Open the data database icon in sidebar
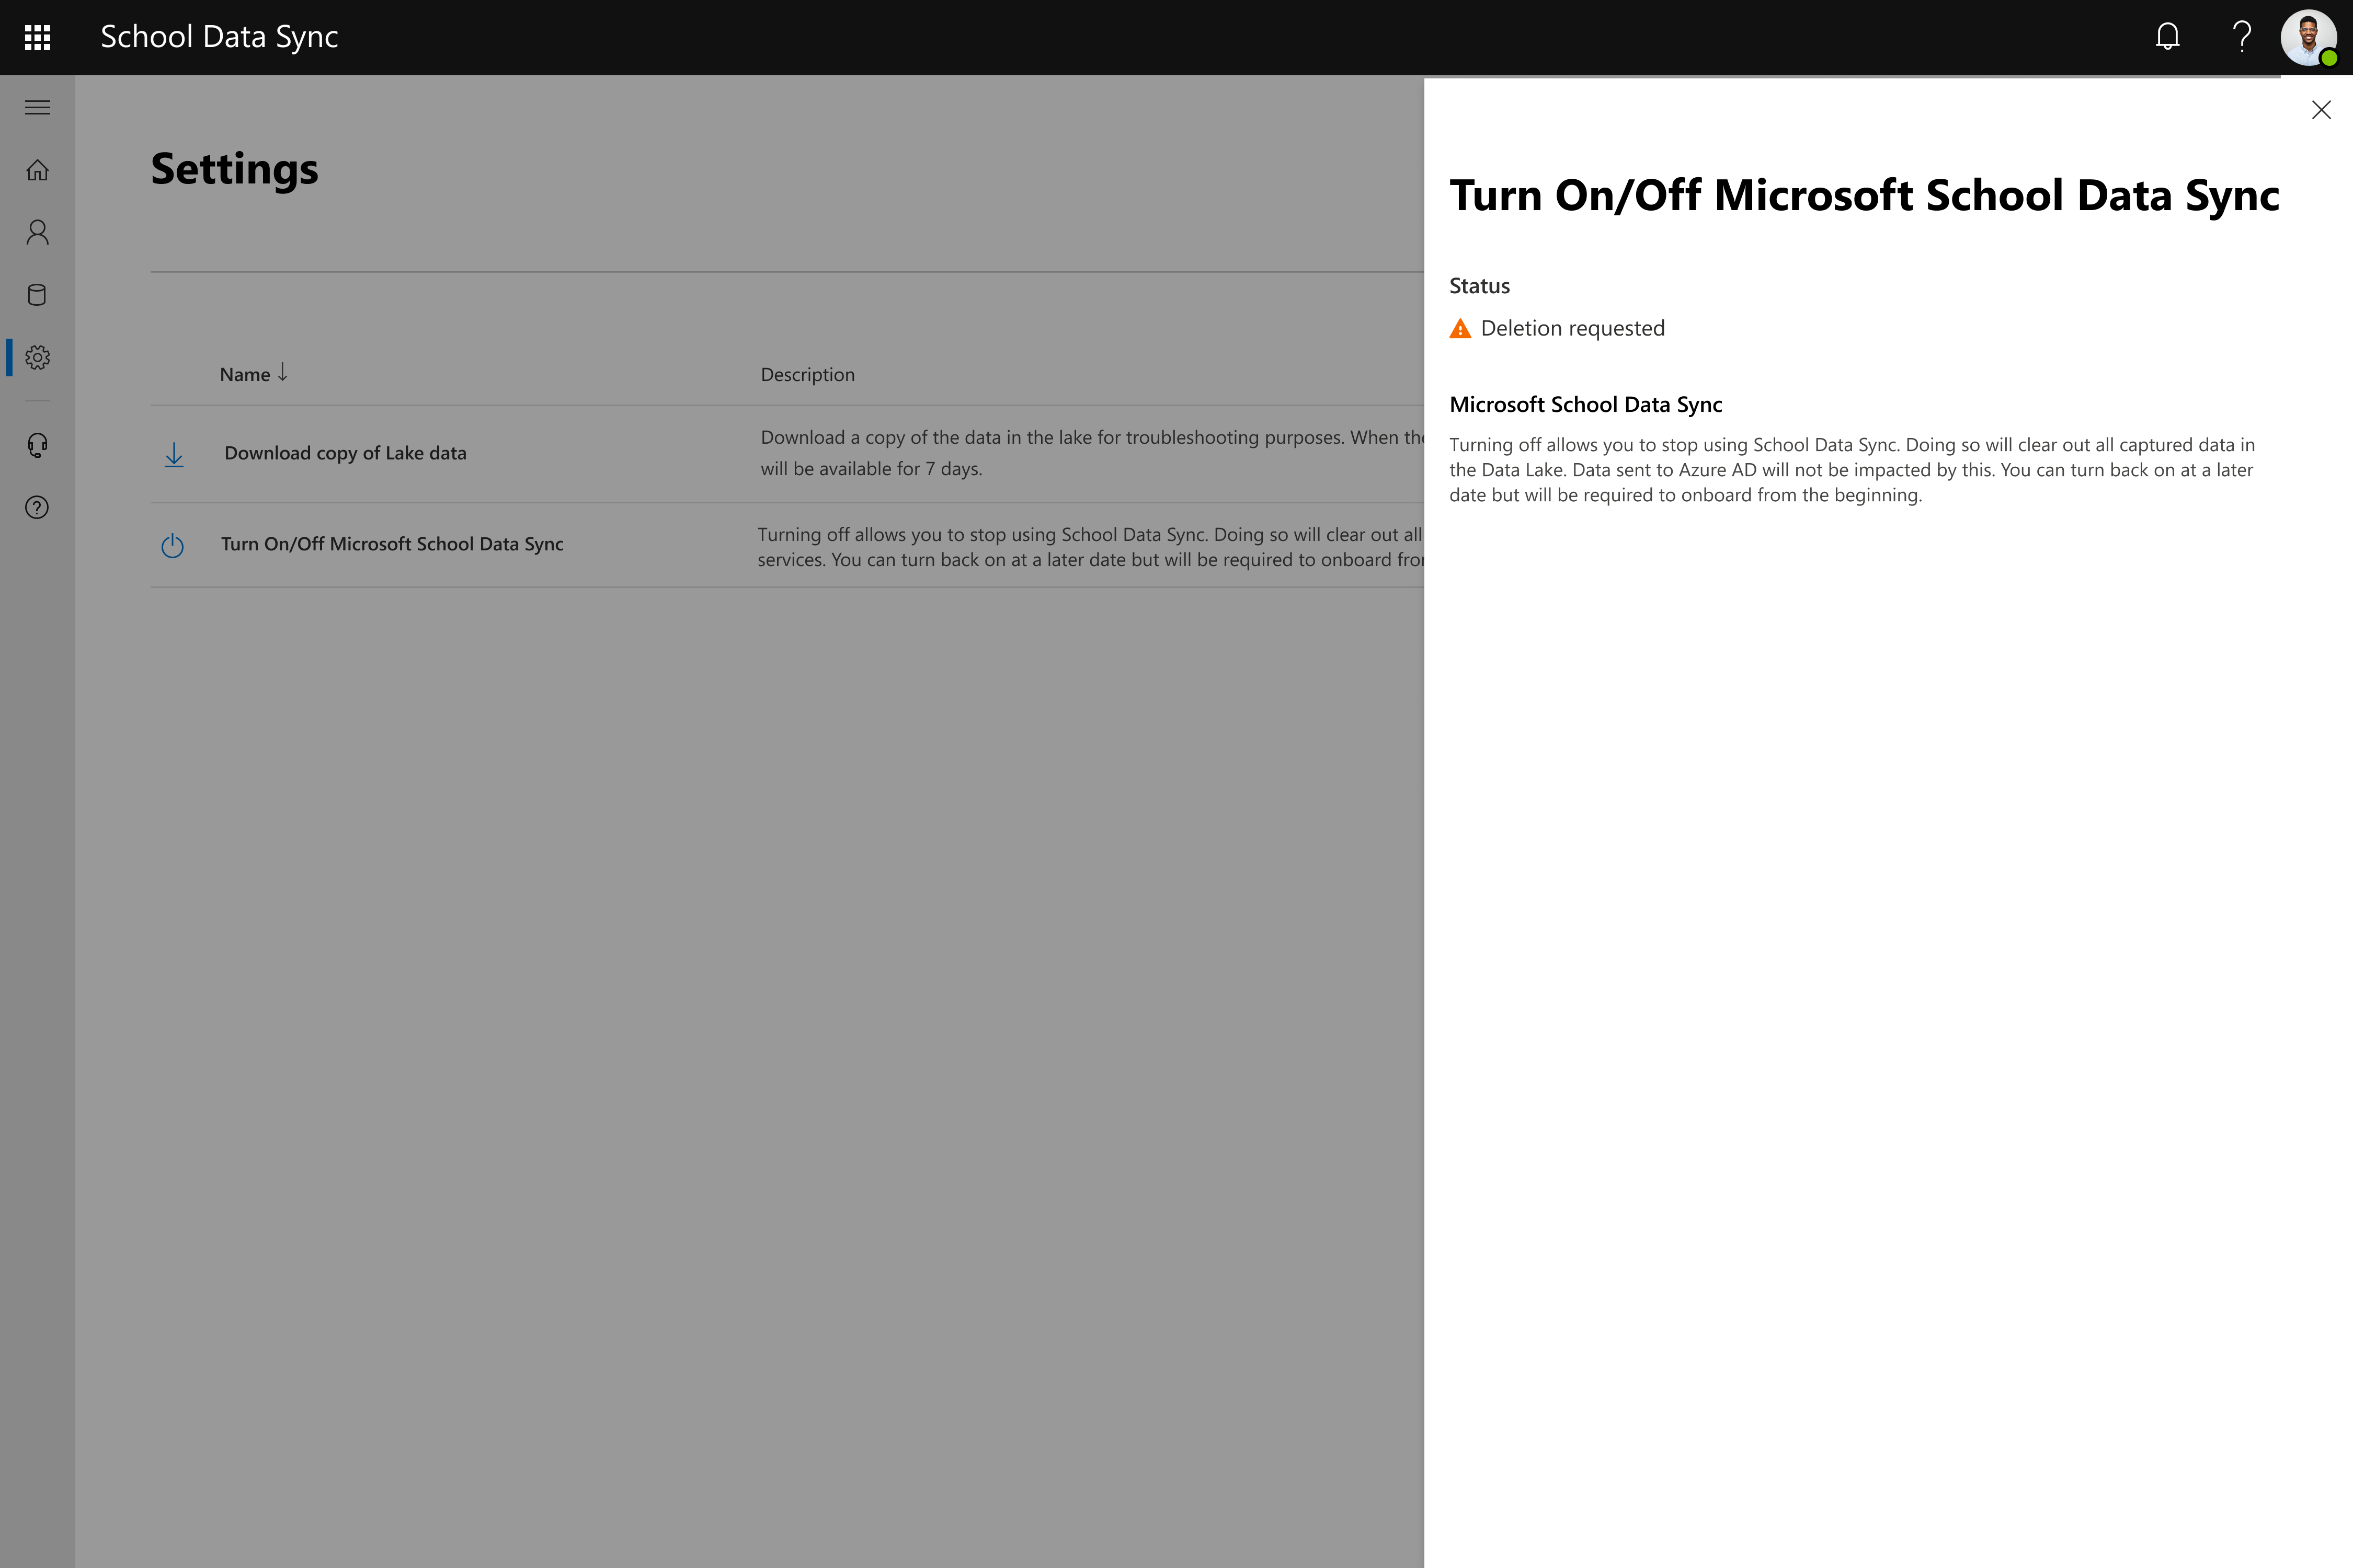The width and height of the screenshot is (2353, 1568). click(x=37, y=295)
